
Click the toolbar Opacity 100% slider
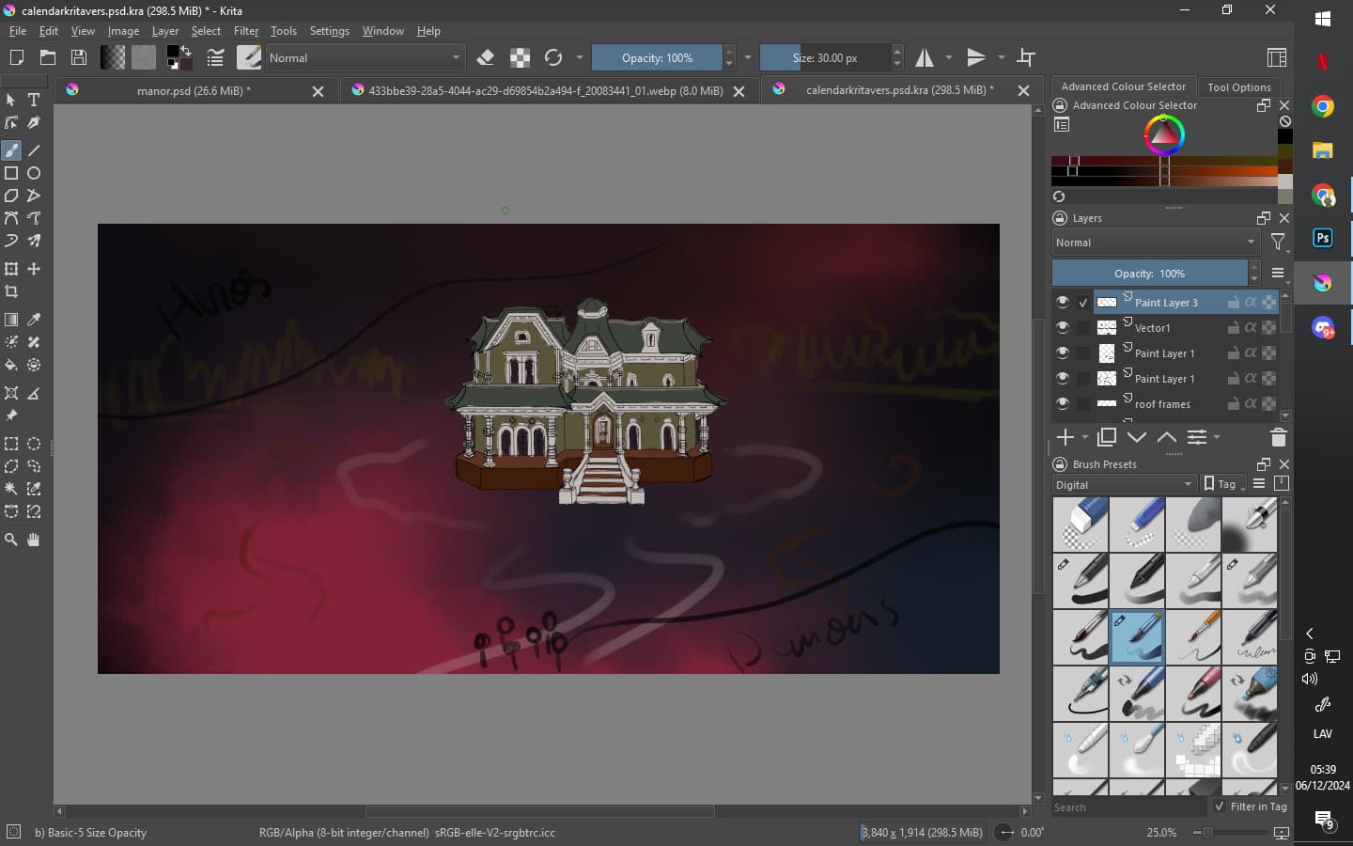pyautogui.click(x=657, y=58)
